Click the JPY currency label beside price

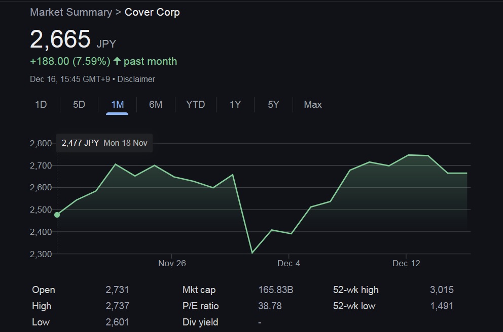tap(106, 44)
